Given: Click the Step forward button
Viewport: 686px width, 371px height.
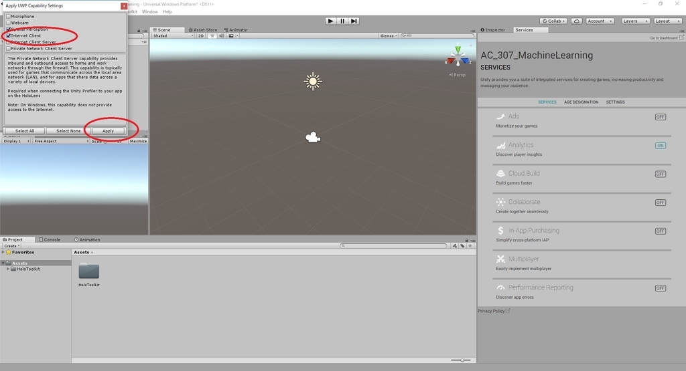Looking at the screenshot, I should (x=354, y=21).
